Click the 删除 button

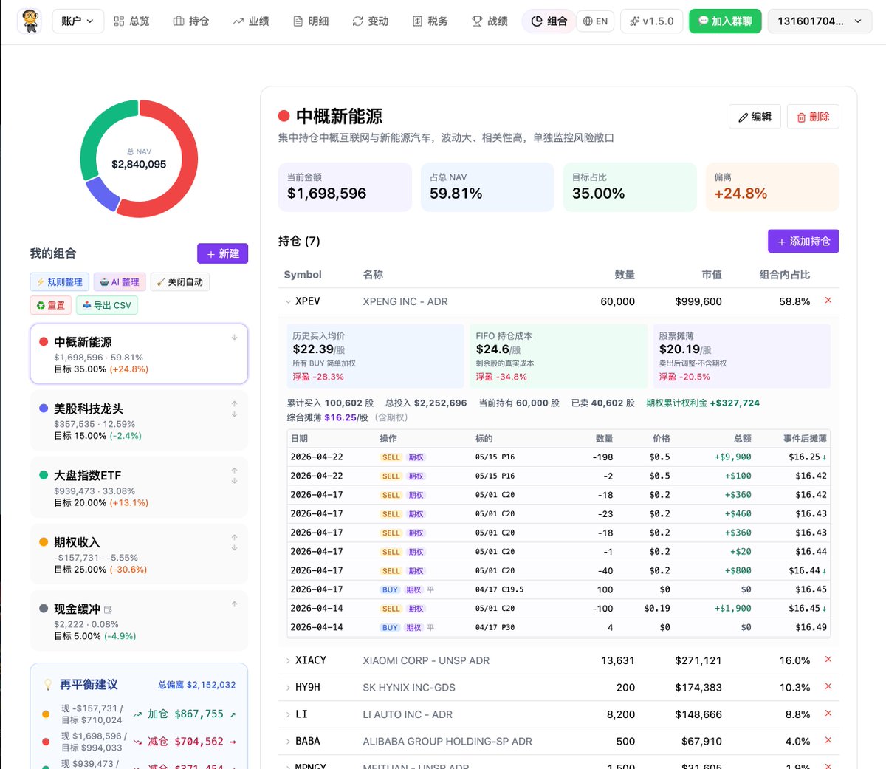tap(813, 117)
